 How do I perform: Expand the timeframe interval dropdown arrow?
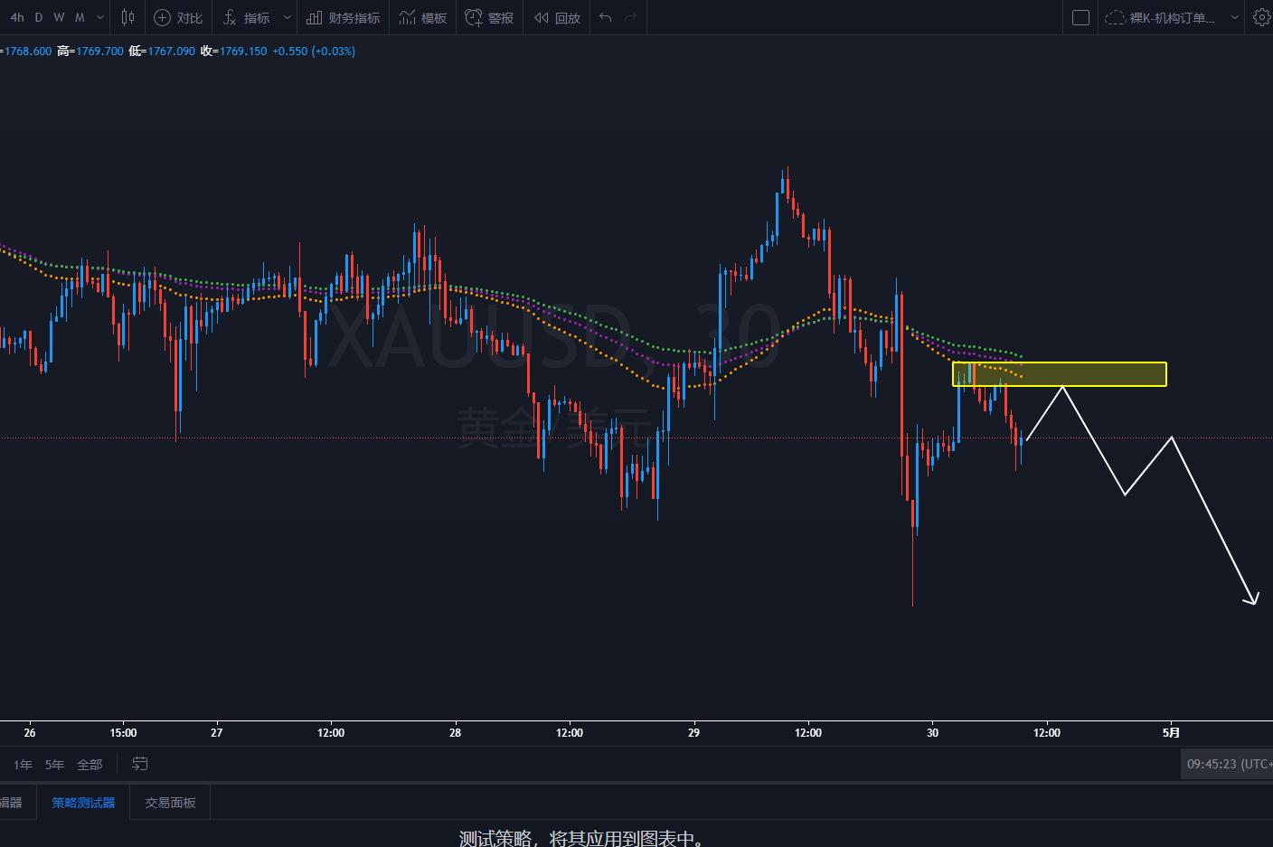click(99, 17)
